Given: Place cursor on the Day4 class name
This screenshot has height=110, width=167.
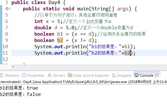Looking at the screenshot, I should tap(54, 3).
